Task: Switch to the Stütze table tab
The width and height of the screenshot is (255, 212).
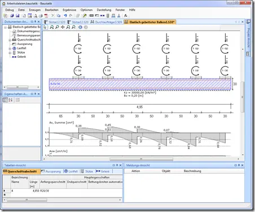Action: point(87,172)
